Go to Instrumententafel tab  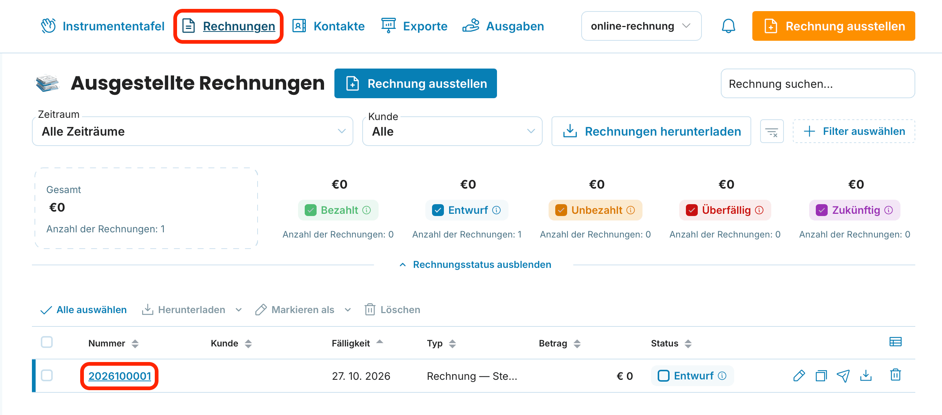(x=102, y=26)
